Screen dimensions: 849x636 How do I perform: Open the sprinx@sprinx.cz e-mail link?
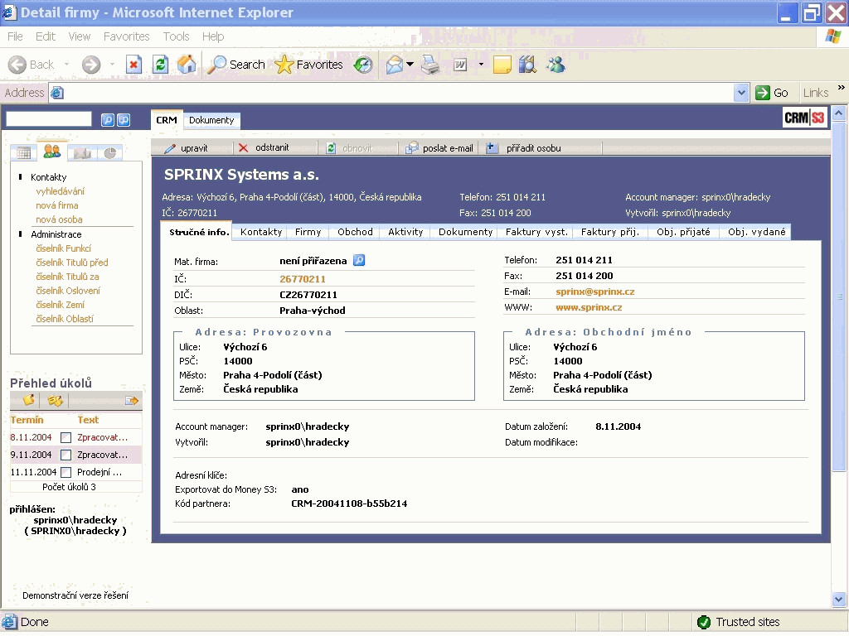pyautogui.click(x=595, y=292)
